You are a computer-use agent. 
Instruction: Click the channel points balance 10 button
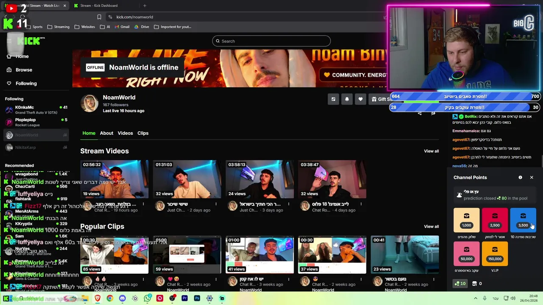460,283
